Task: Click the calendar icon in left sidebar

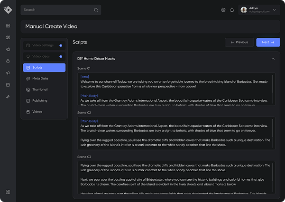Action: coord(8,85)
